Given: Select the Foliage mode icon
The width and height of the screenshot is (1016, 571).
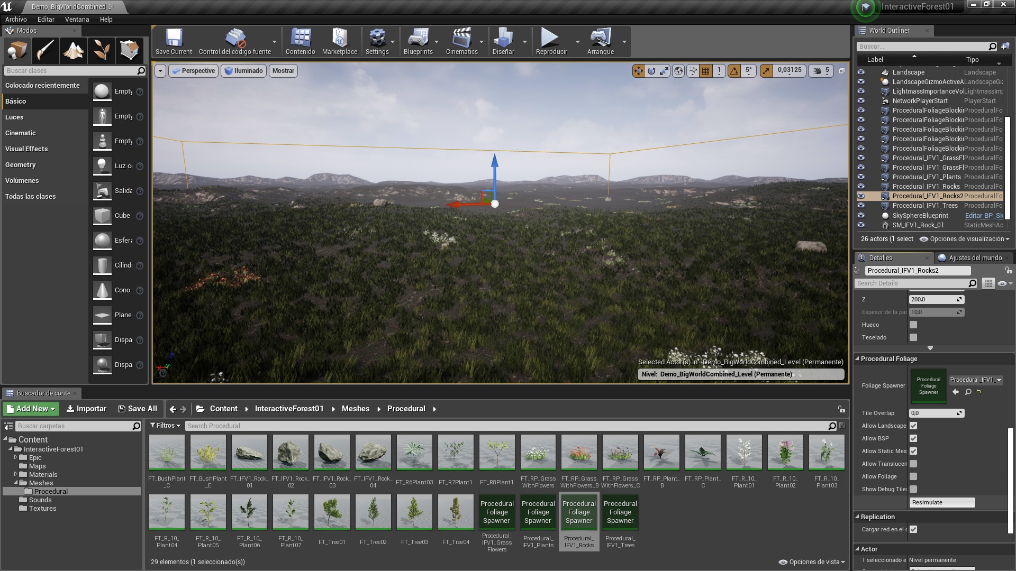Looking at the screenshot, I should (101, 51).
